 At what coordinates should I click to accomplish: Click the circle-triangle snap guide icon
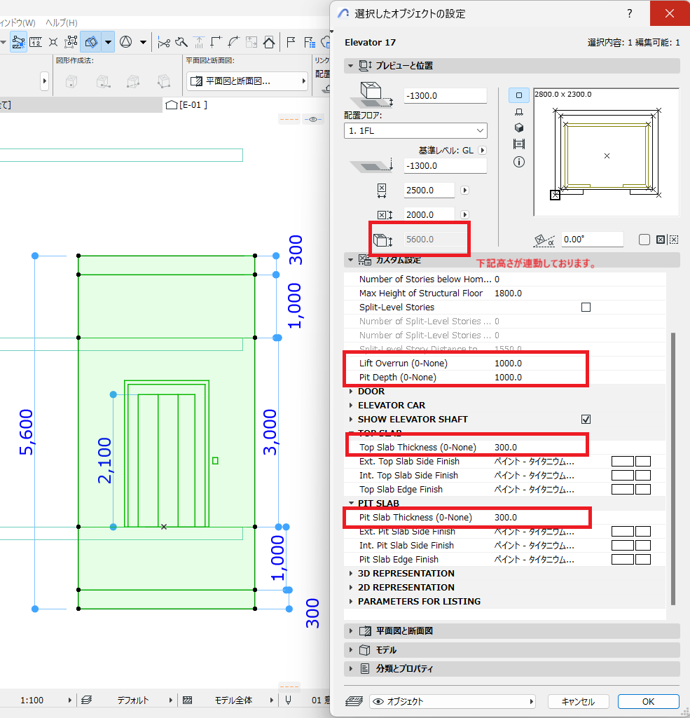pyautogui.click(x=126, y=43)
